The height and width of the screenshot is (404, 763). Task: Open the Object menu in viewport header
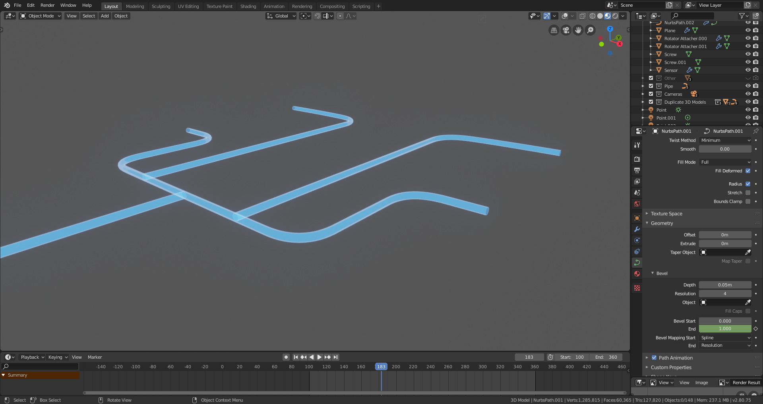121,16
